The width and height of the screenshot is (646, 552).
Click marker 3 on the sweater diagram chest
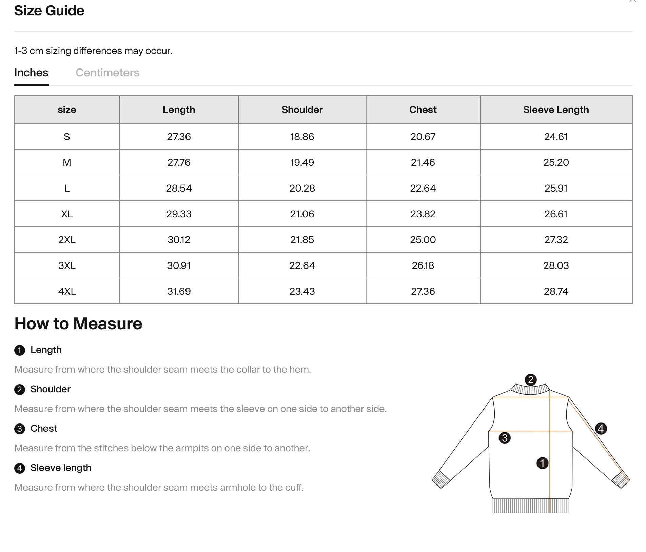[505, 438]
